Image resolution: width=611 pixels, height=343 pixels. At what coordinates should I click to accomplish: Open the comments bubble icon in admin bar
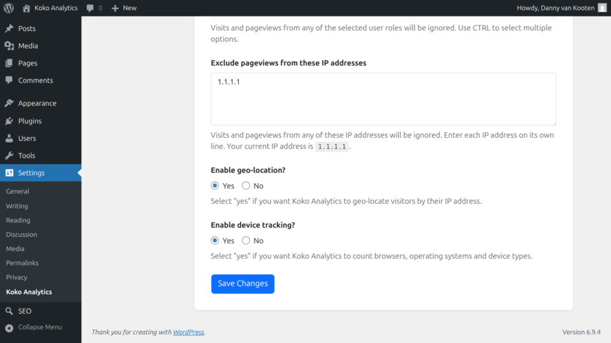coord(90,8)
